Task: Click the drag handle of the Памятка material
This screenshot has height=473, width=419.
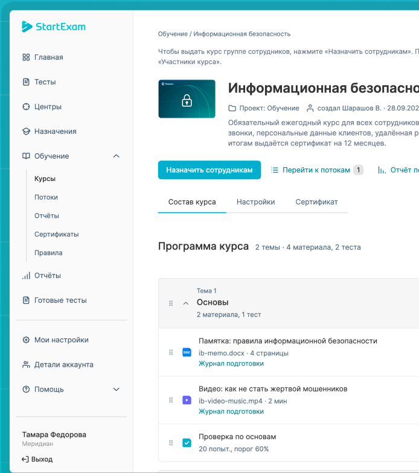Action: tap(171, 352)
